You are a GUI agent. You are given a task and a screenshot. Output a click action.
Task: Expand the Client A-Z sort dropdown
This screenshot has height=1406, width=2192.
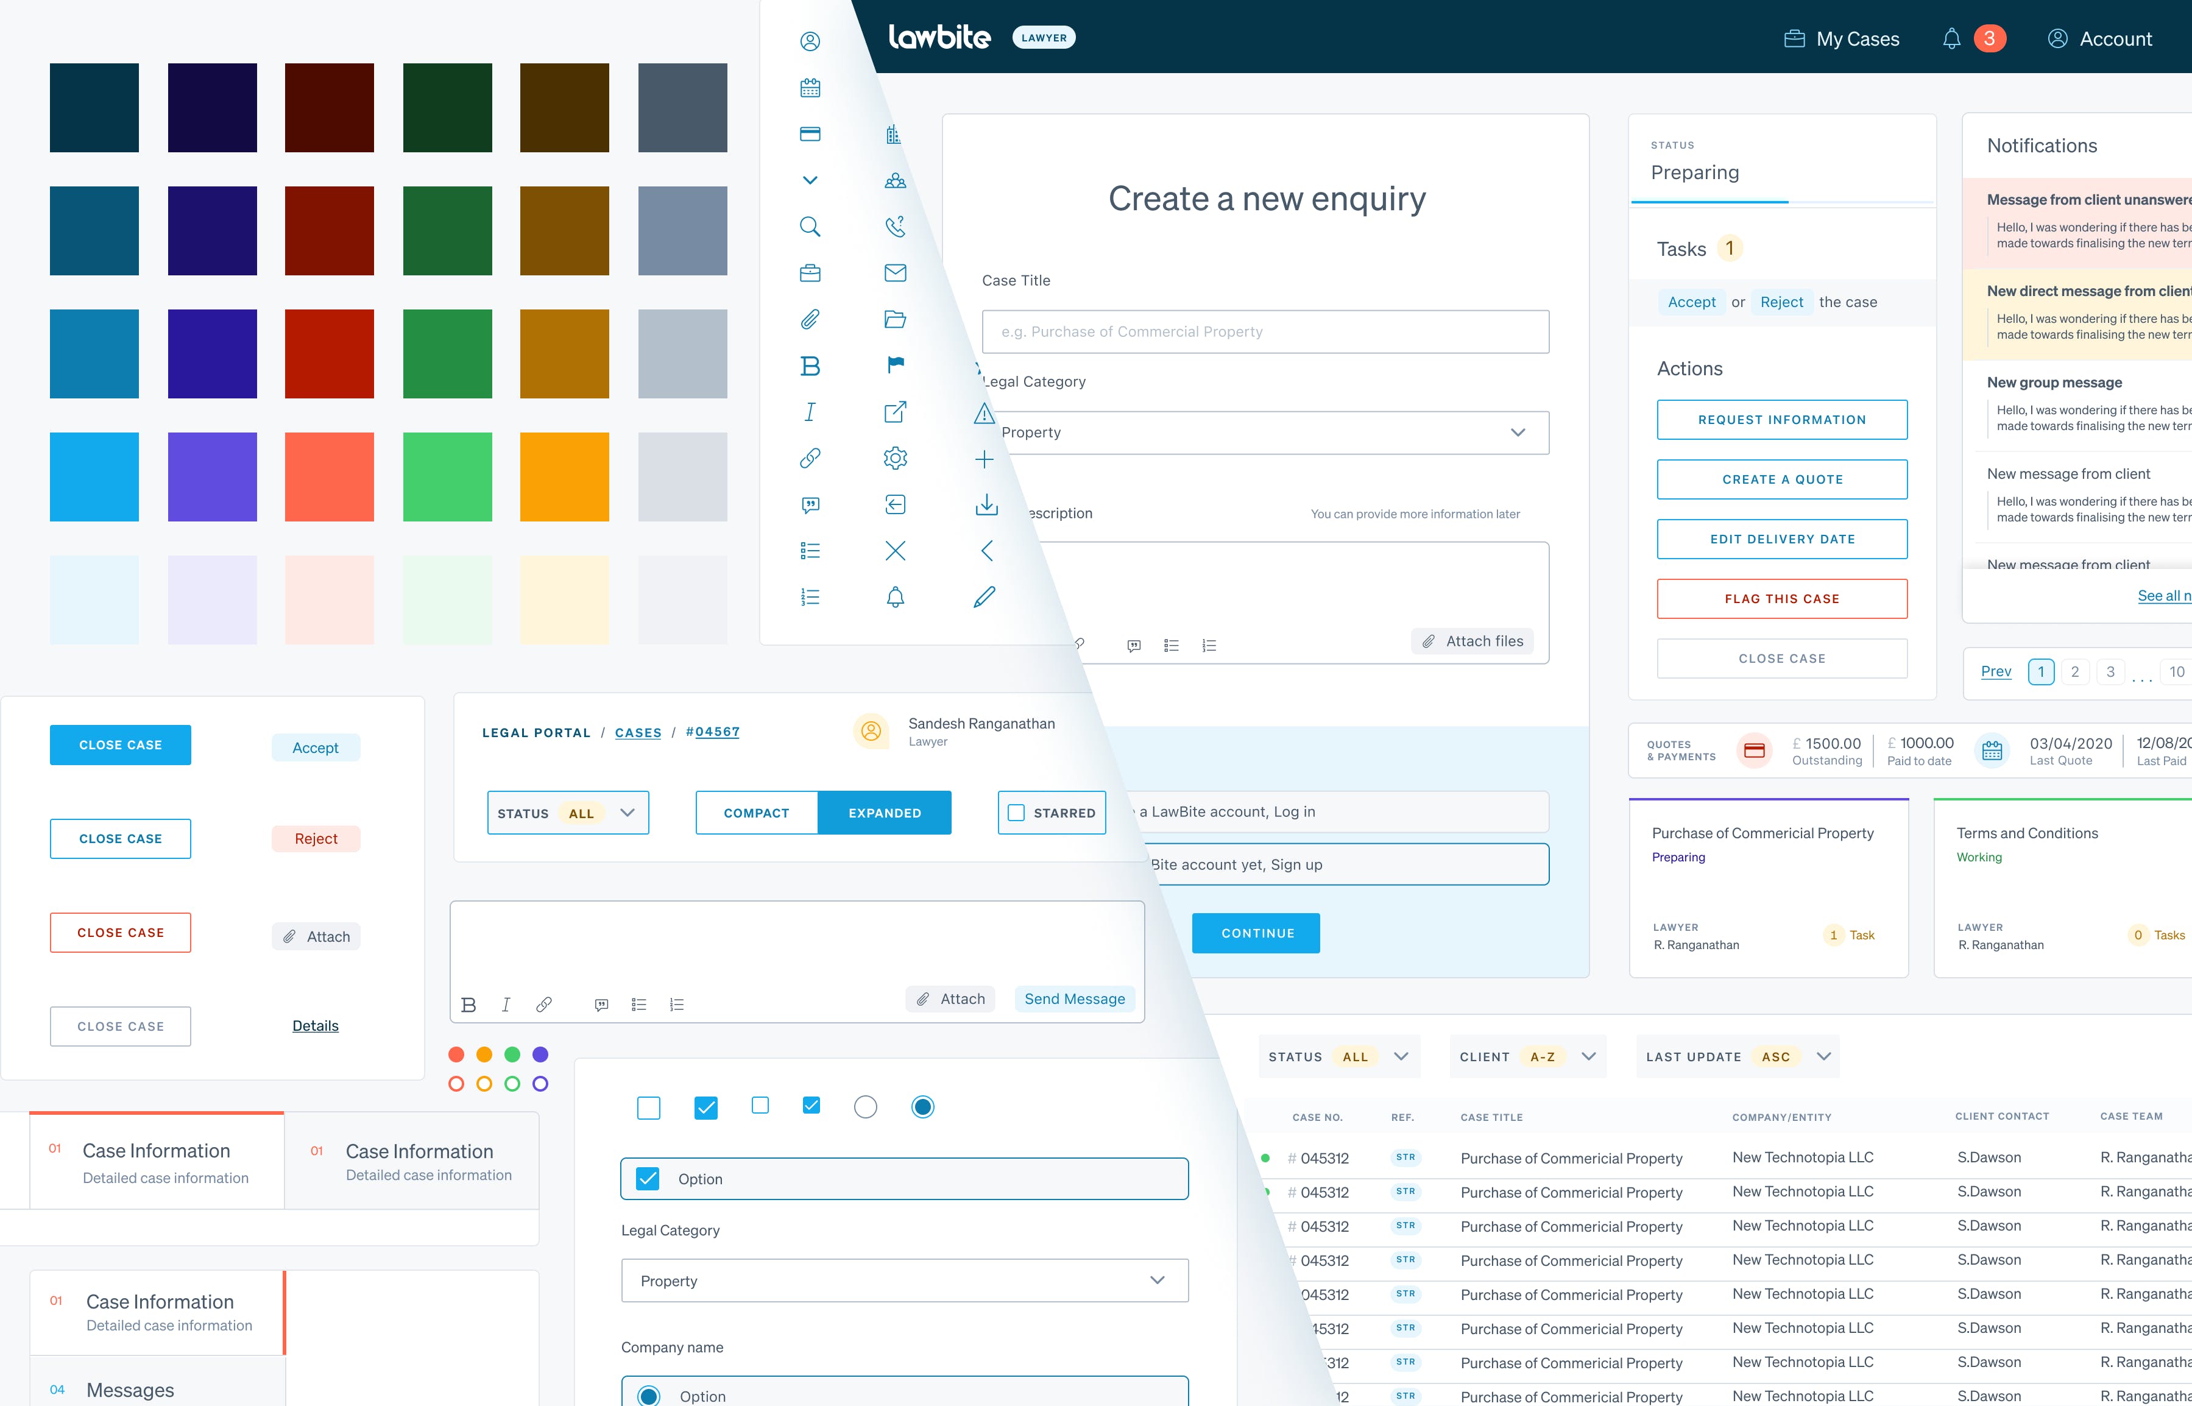1527,1056
